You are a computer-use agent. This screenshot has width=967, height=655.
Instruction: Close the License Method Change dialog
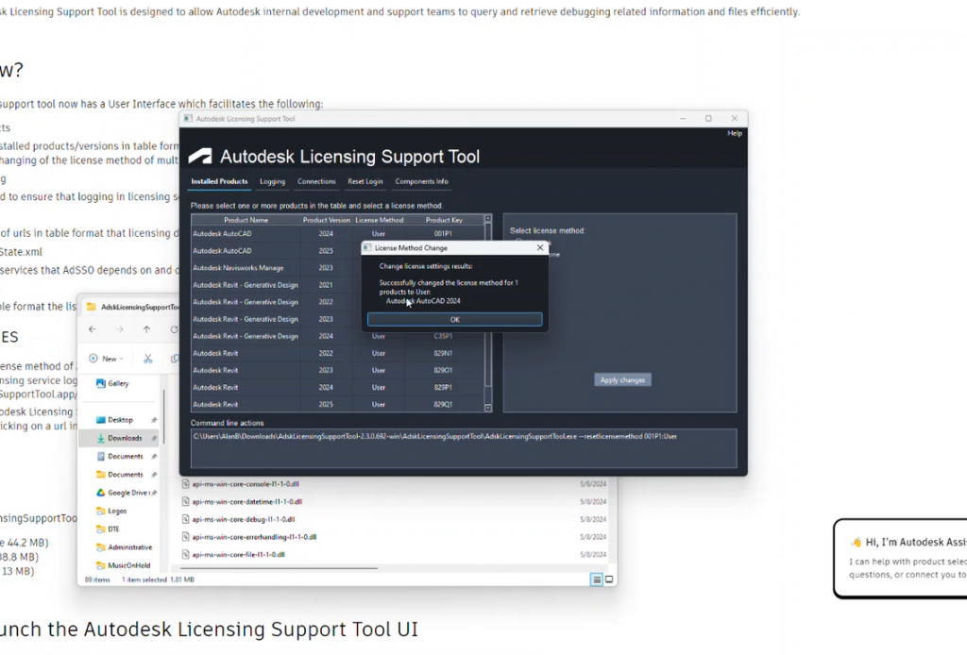(x=540, y=248)
